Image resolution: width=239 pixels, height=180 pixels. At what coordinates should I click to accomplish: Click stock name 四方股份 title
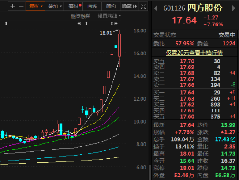click(x=205, y=8)
